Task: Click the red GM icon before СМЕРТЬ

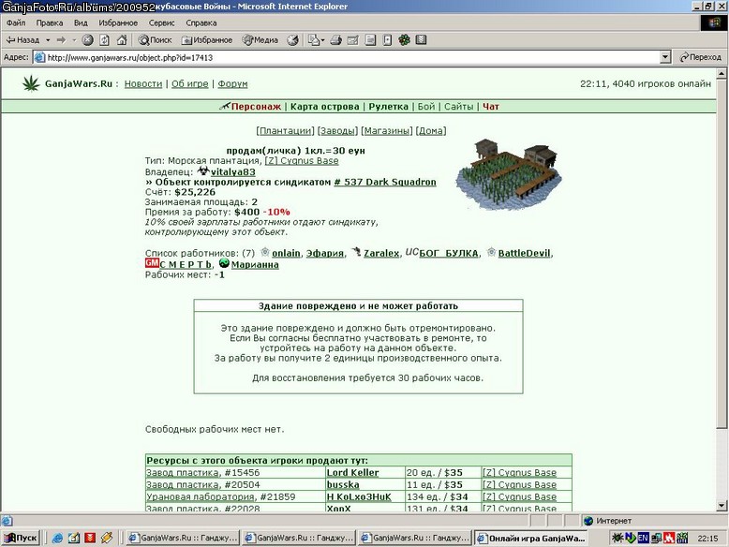Action: (x=152, y=263)
